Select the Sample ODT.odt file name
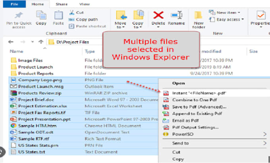The image size is (270, 163). (36, 132)
